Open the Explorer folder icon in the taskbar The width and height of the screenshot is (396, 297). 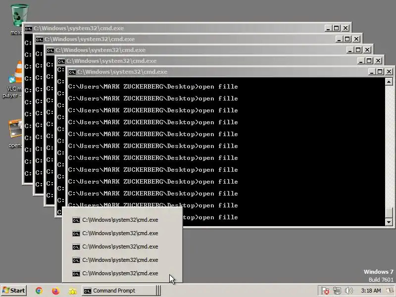click(x=72, y=291)
